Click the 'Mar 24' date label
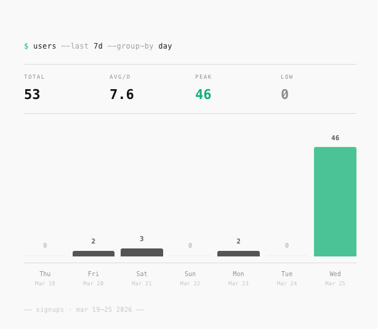The image size is (378, 329). pyautogui.click(x=287, y=283)
